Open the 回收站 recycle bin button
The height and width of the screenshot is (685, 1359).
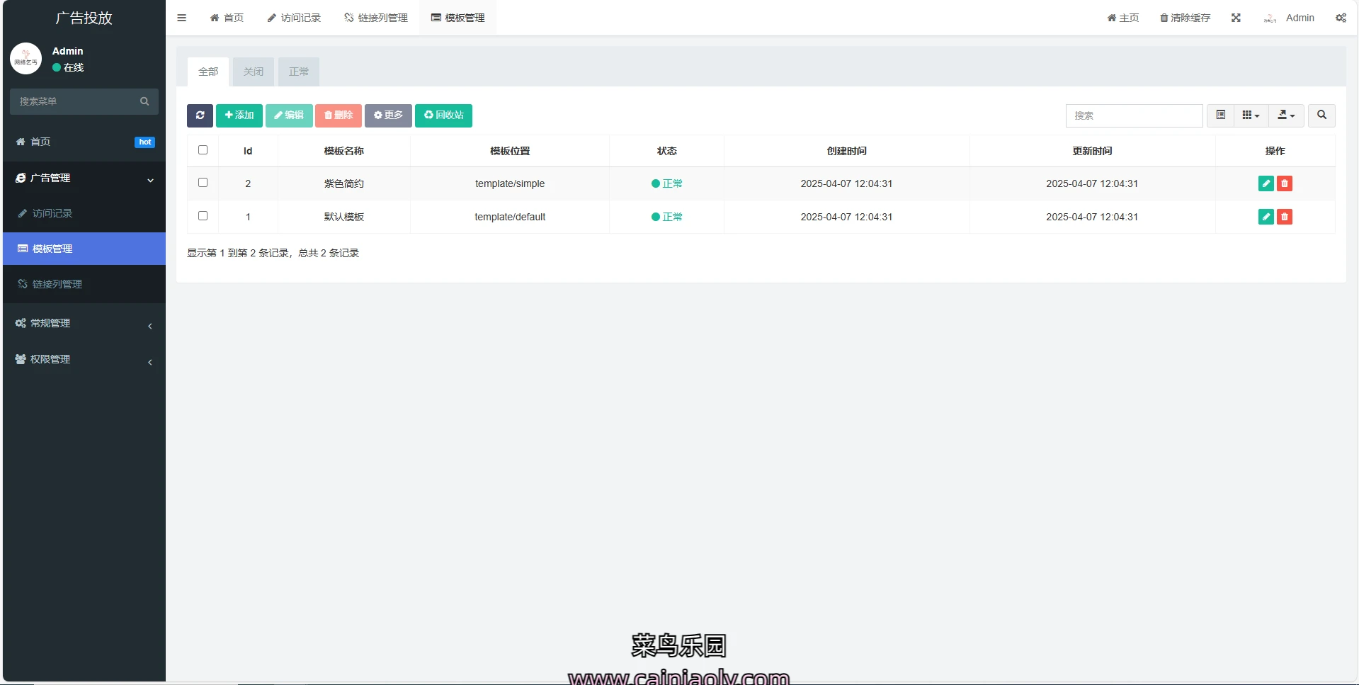[x=443, y=115]
